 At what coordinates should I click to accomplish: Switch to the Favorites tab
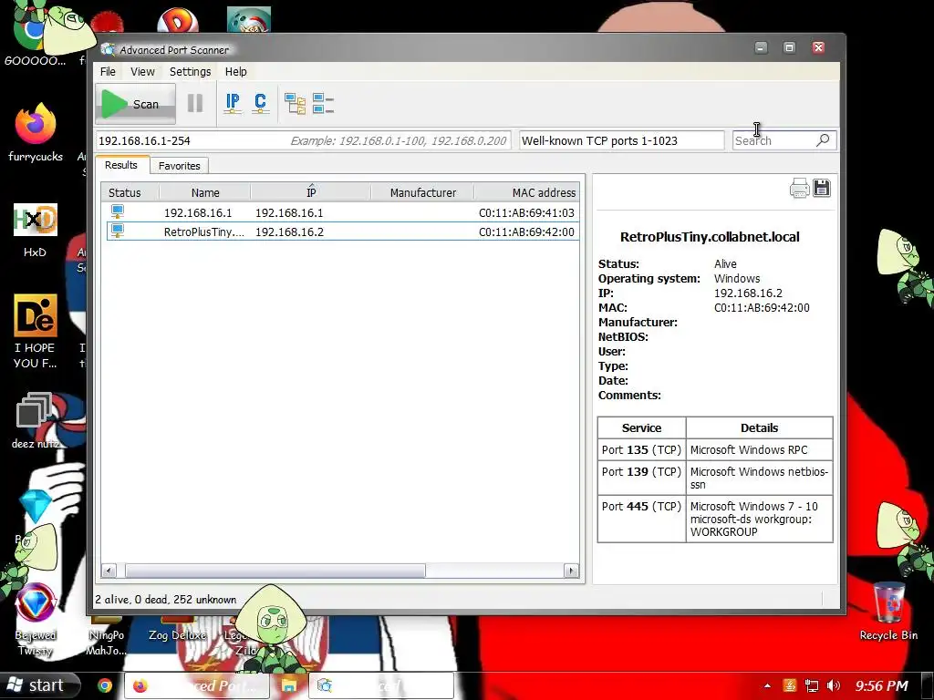point(180,166)
